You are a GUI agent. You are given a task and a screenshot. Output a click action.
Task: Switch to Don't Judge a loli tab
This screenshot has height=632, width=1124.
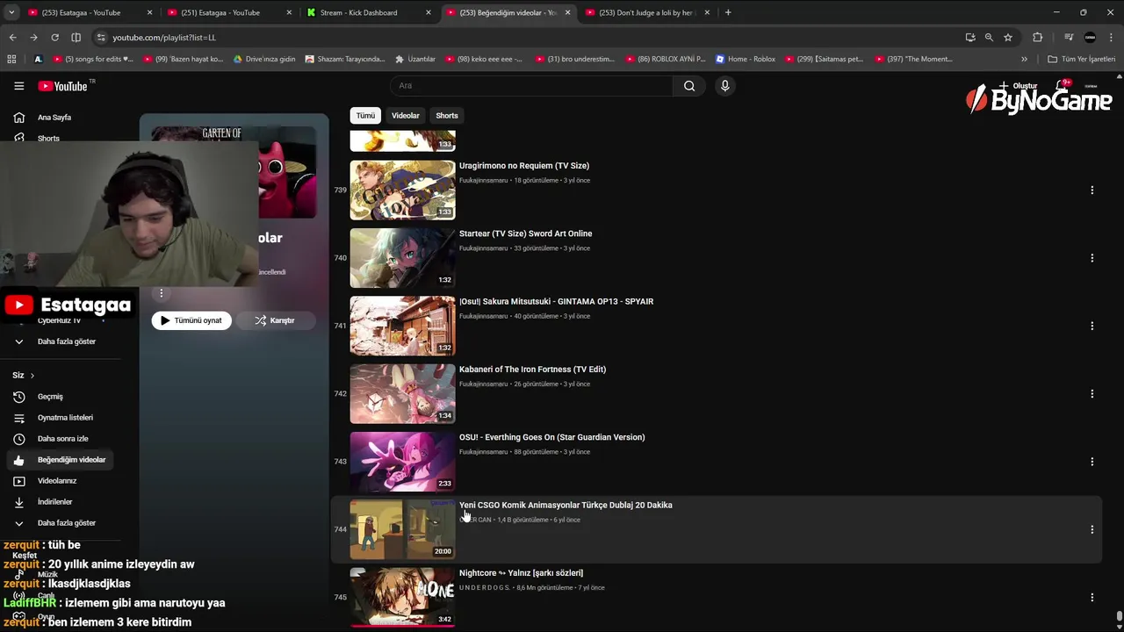click(x=645, y=12)
